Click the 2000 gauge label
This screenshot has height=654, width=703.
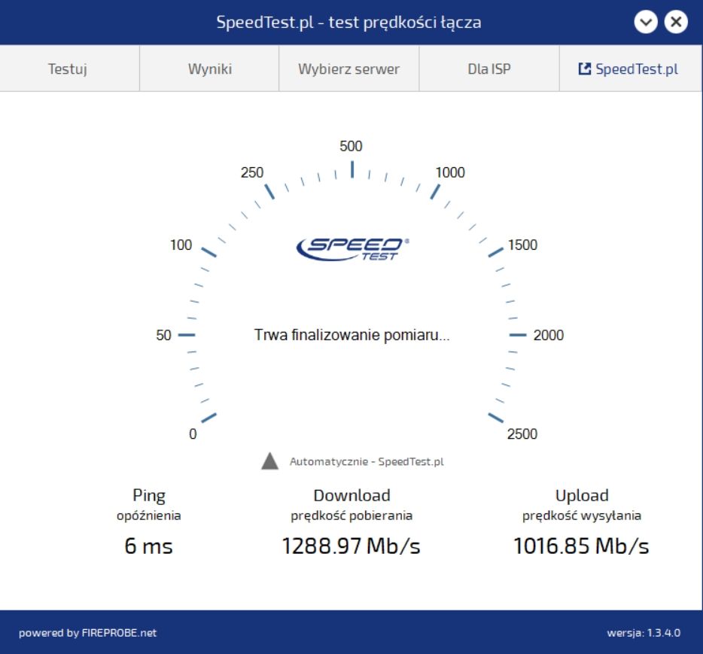pyautogui.click(x=548, y=336)
